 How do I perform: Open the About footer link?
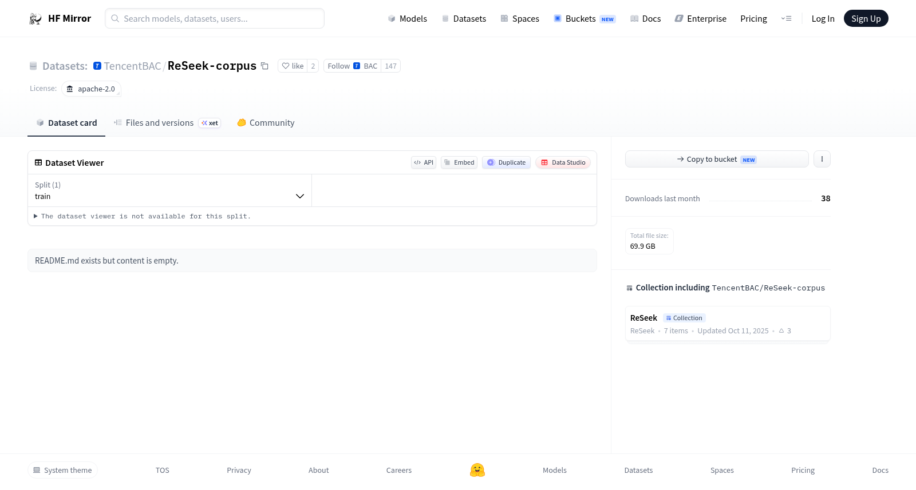pos(319,470)
